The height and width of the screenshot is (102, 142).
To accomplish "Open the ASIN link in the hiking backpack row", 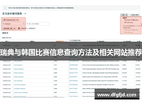I will pos(74,73).
